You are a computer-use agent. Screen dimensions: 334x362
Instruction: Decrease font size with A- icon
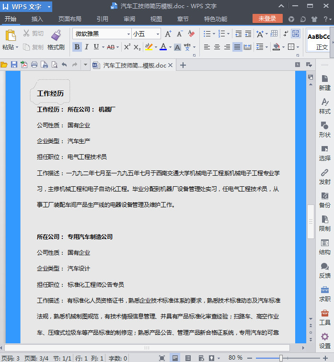tap(180, 34)
